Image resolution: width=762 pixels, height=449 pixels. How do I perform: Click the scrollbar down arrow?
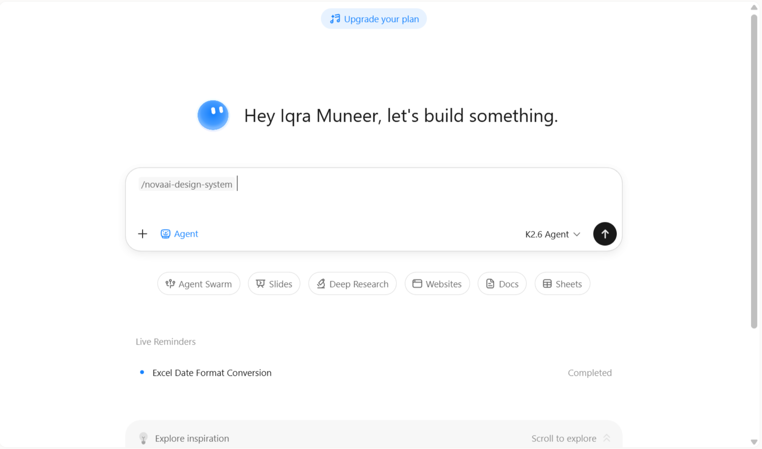point(754,442)
